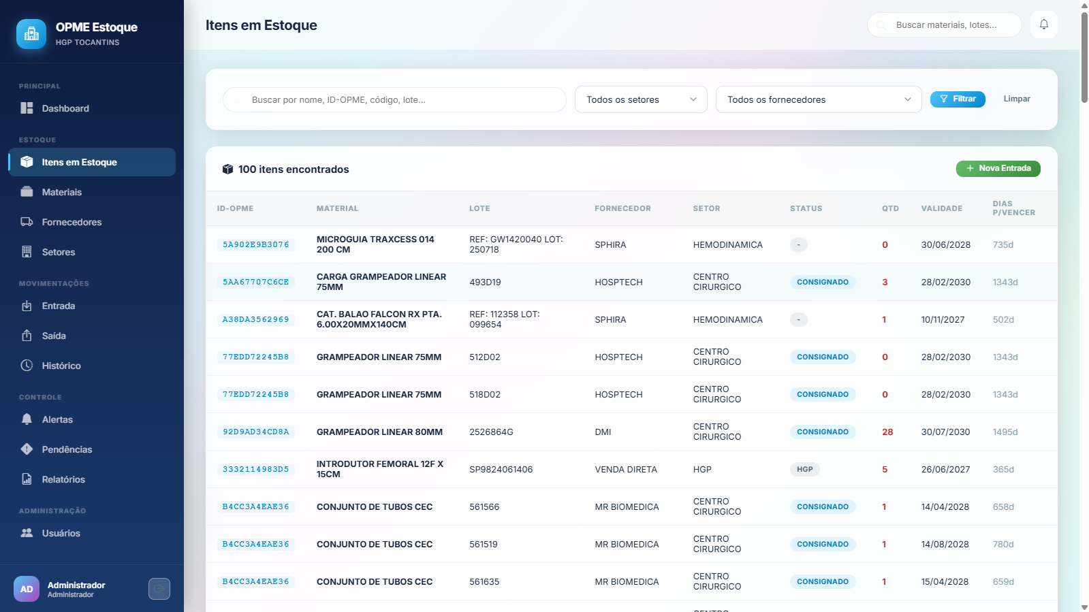This screenshot has height=612, width=1089.
Task: Select Itens em Estoque in the sidebar
Action: click(x=92, y=162)
